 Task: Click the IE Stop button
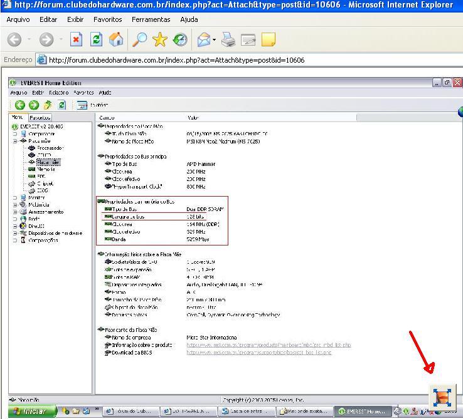click(76, 39)
